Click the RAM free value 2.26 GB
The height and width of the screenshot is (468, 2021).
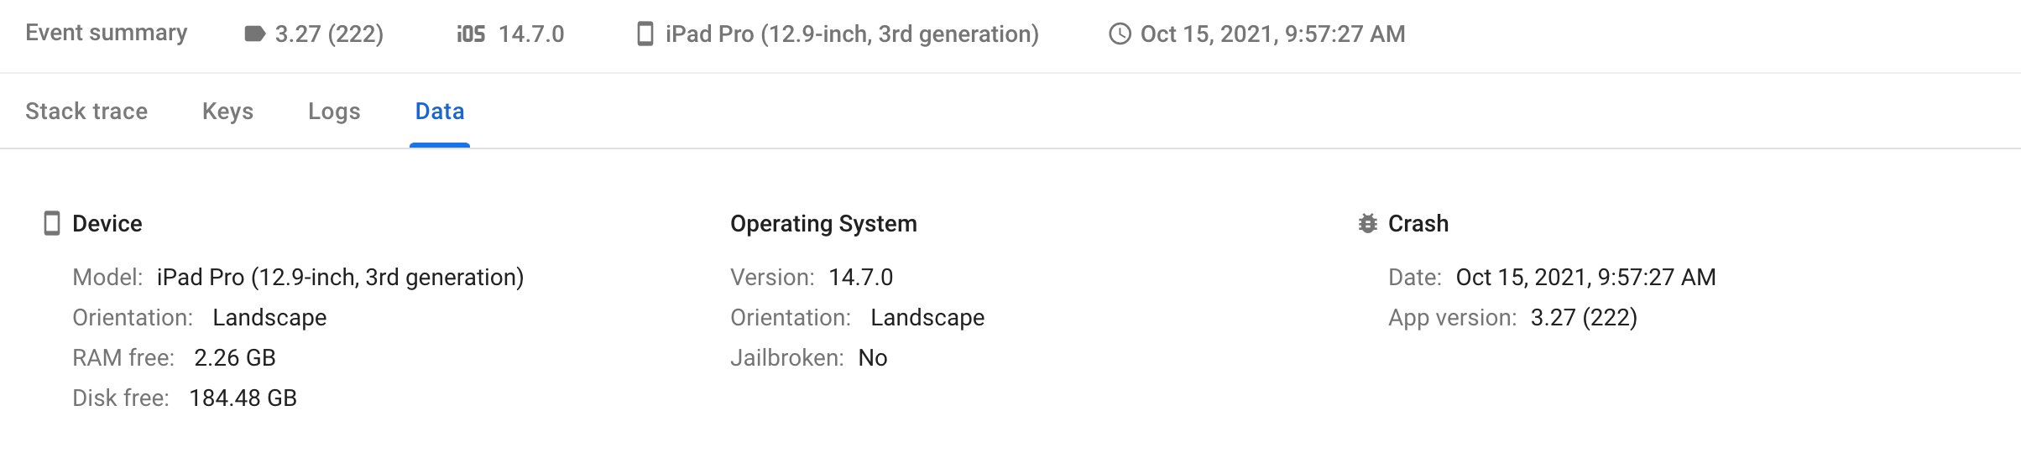click(235, 357)
